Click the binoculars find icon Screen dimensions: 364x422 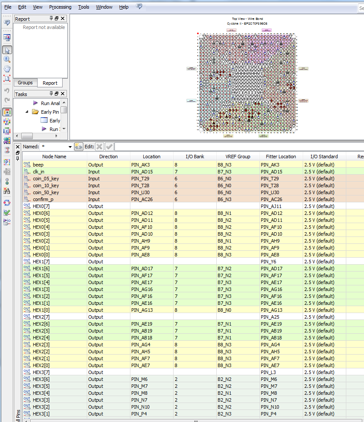(7, 191)
